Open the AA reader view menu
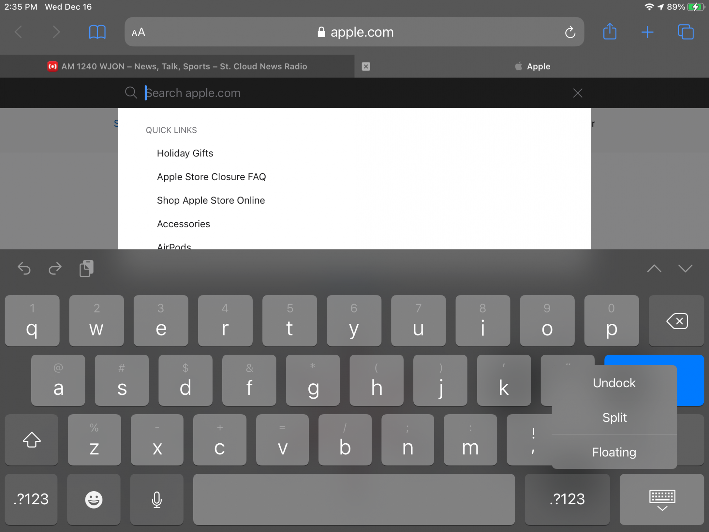Image resolution: width=709 pixels, height=532 pixels. (138, 32)
